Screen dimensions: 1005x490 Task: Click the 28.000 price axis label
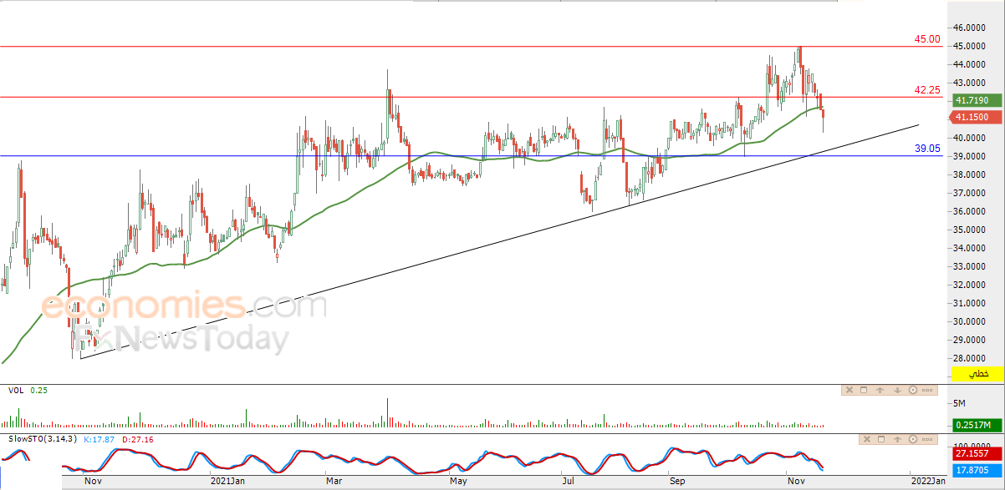970,358
